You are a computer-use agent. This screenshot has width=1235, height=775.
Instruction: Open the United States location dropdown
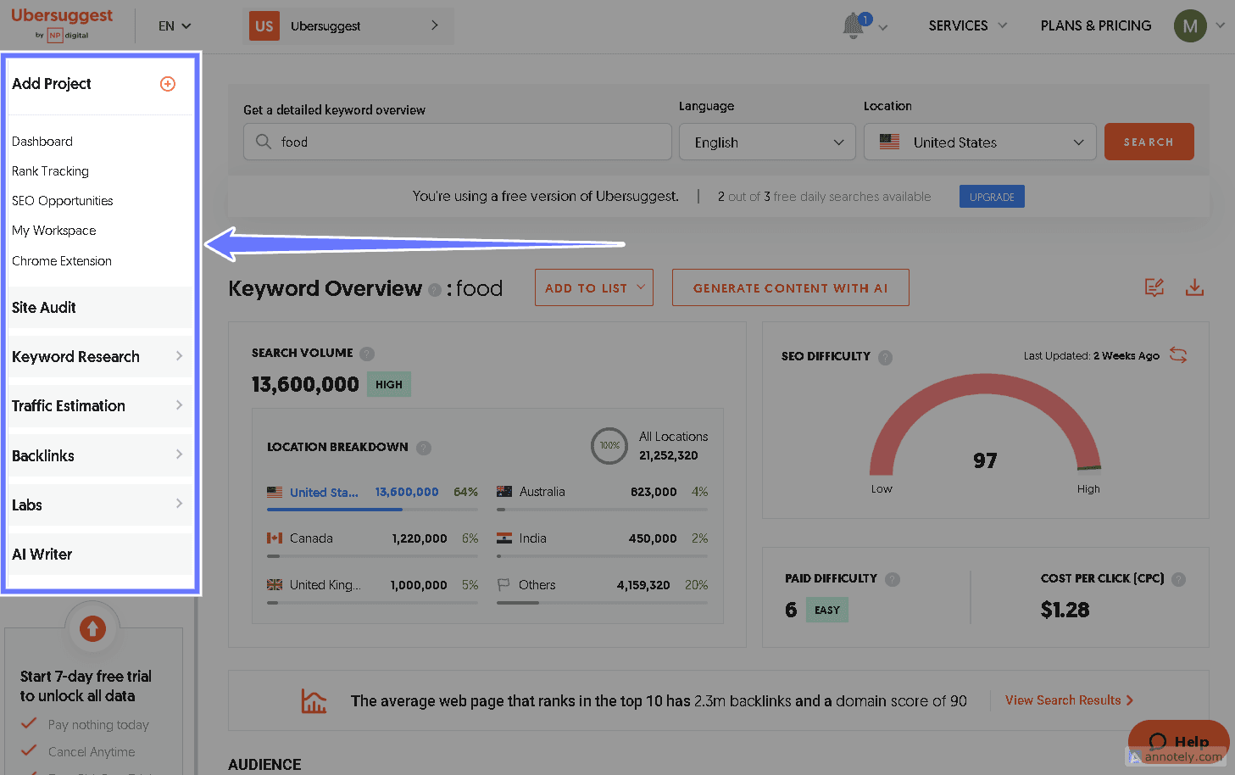click(980, 142)
